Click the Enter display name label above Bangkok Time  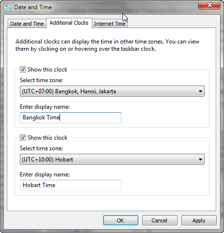(45, 107)
